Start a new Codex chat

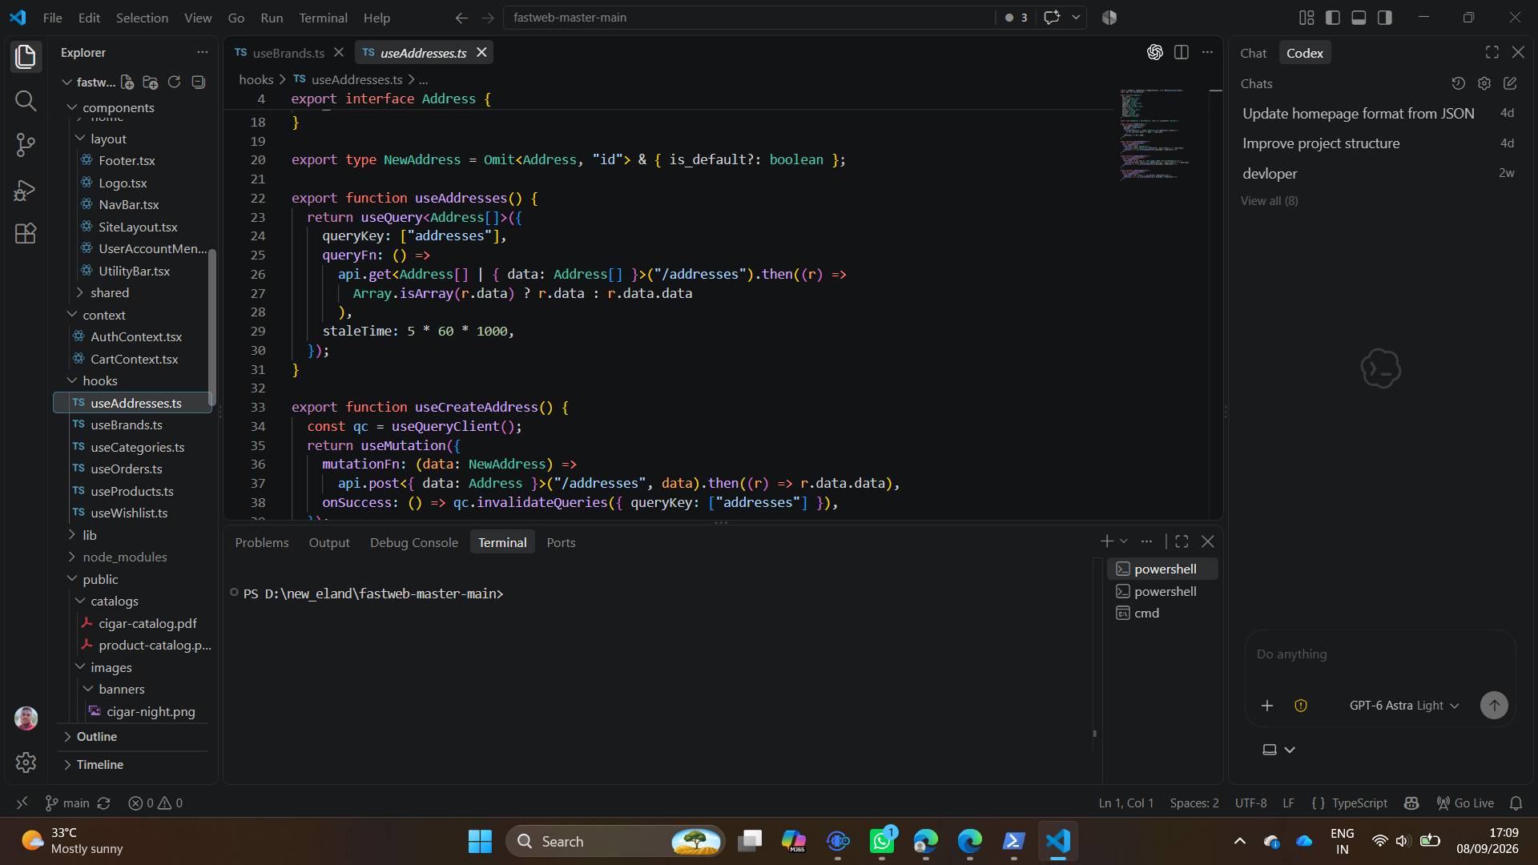coord(1510,83)
